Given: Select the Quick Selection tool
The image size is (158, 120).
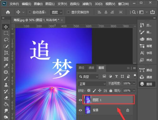Looking at the screenshot, I should pos(6,46).
